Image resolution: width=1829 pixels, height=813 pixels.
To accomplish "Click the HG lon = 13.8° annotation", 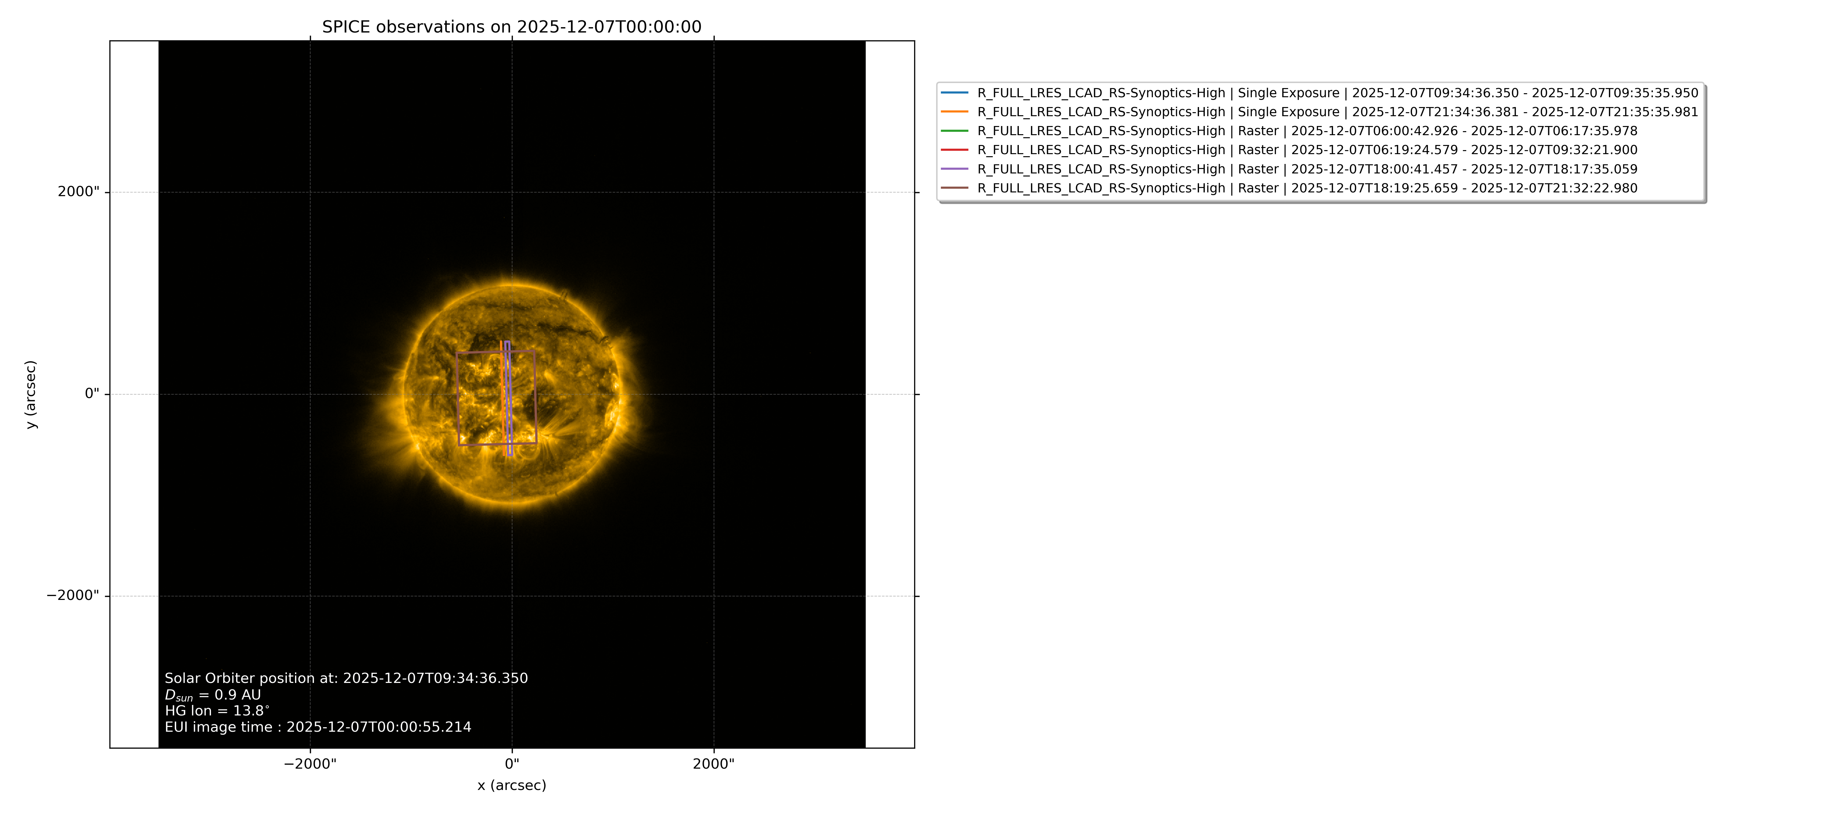I will coord(217,711).
